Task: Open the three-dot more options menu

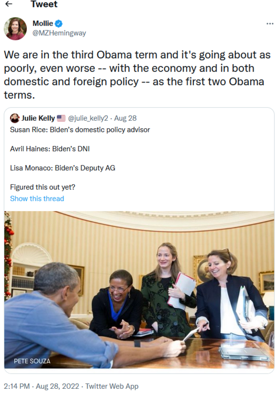Action: (x=270, y=24)
